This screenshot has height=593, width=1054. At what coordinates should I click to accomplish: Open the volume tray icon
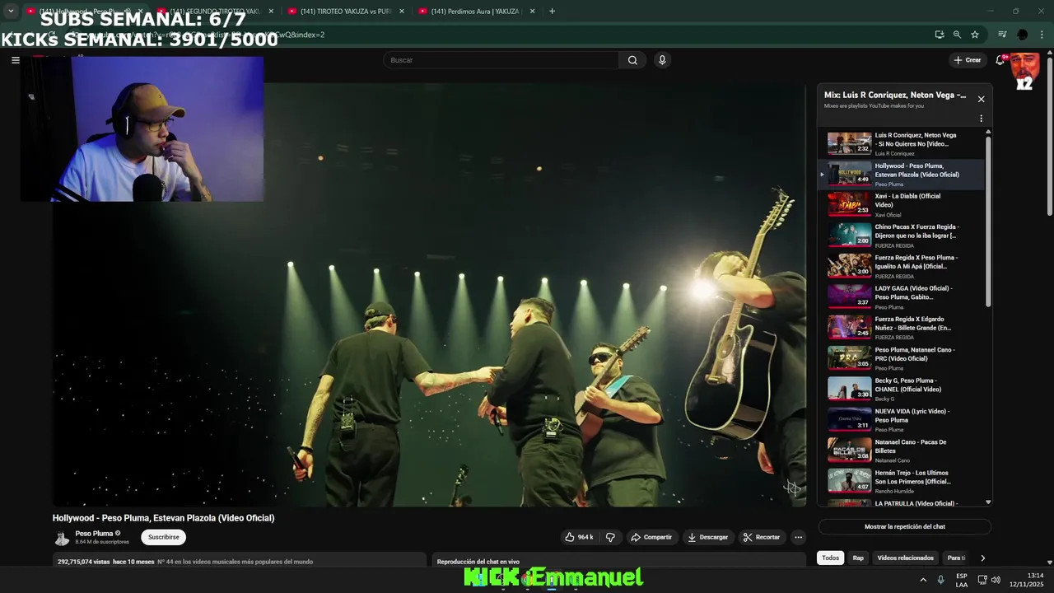(x=996, y=580)
